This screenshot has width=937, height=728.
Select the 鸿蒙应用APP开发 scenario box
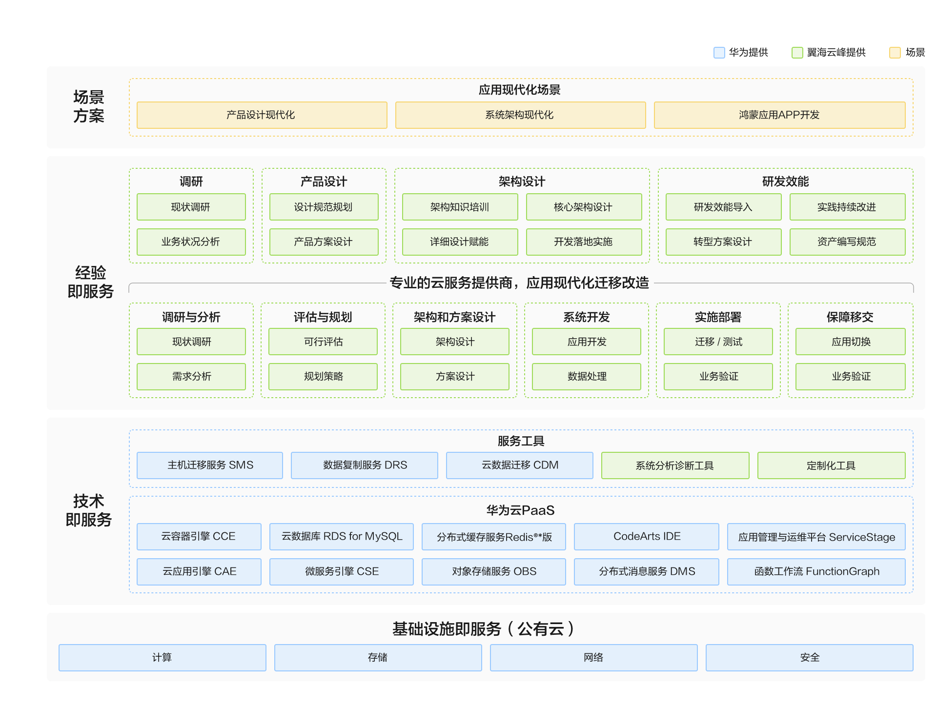click(x=779, y=115)
